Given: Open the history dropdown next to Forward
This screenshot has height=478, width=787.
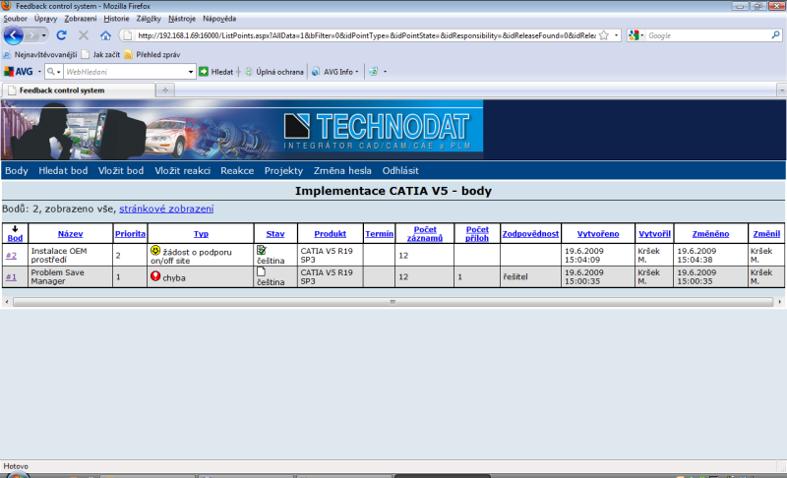Looking at the screenshot, I should 44,35.
